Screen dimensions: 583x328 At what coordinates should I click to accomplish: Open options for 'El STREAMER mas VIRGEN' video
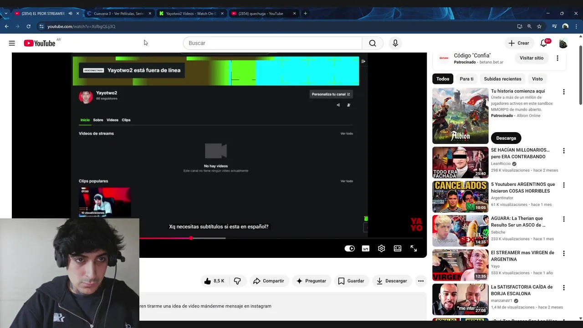564,253
